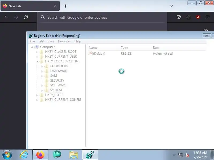Expand HARDWARE node arrow
214x160 pixels.
(42, 71)
